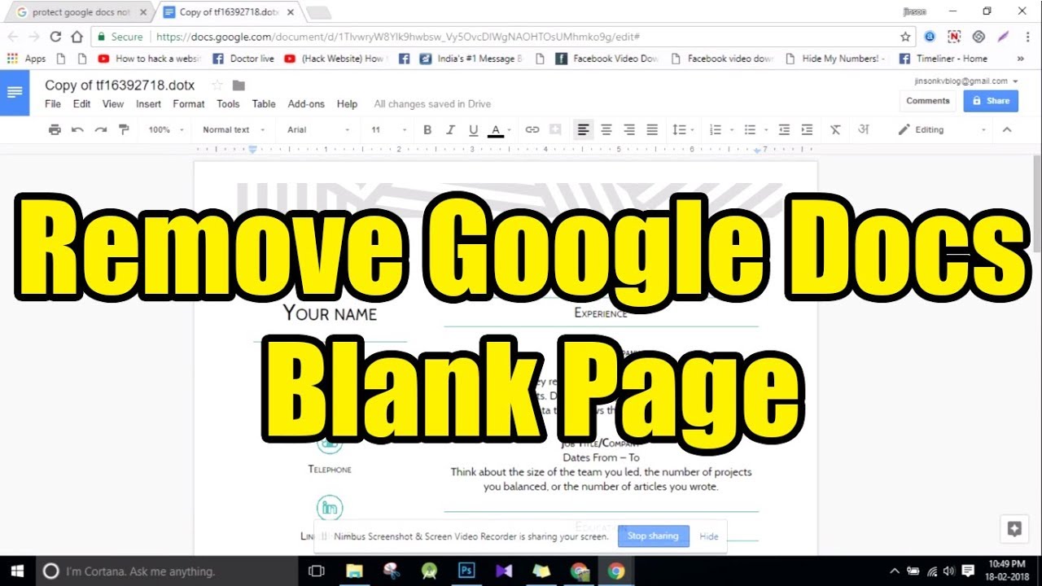
Task: Open the input tools icon
Action: click(865, 129)
